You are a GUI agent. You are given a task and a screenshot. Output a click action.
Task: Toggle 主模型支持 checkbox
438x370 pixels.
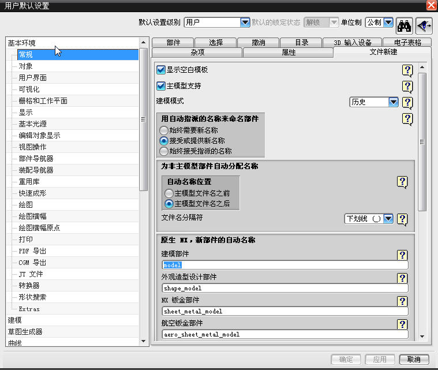pyautogui.click(x=161, y=86)
